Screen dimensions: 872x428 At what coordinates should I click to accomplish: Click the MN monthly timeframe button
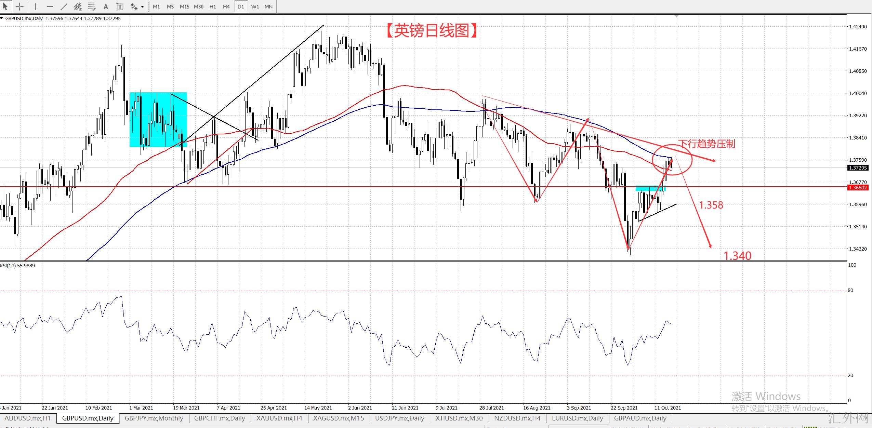pos(268,6)
